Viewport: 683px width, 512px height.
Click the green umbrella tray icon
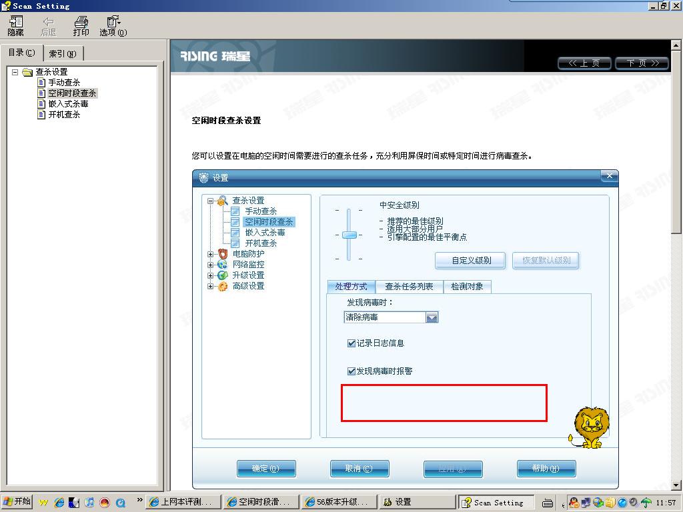(647, 503)
